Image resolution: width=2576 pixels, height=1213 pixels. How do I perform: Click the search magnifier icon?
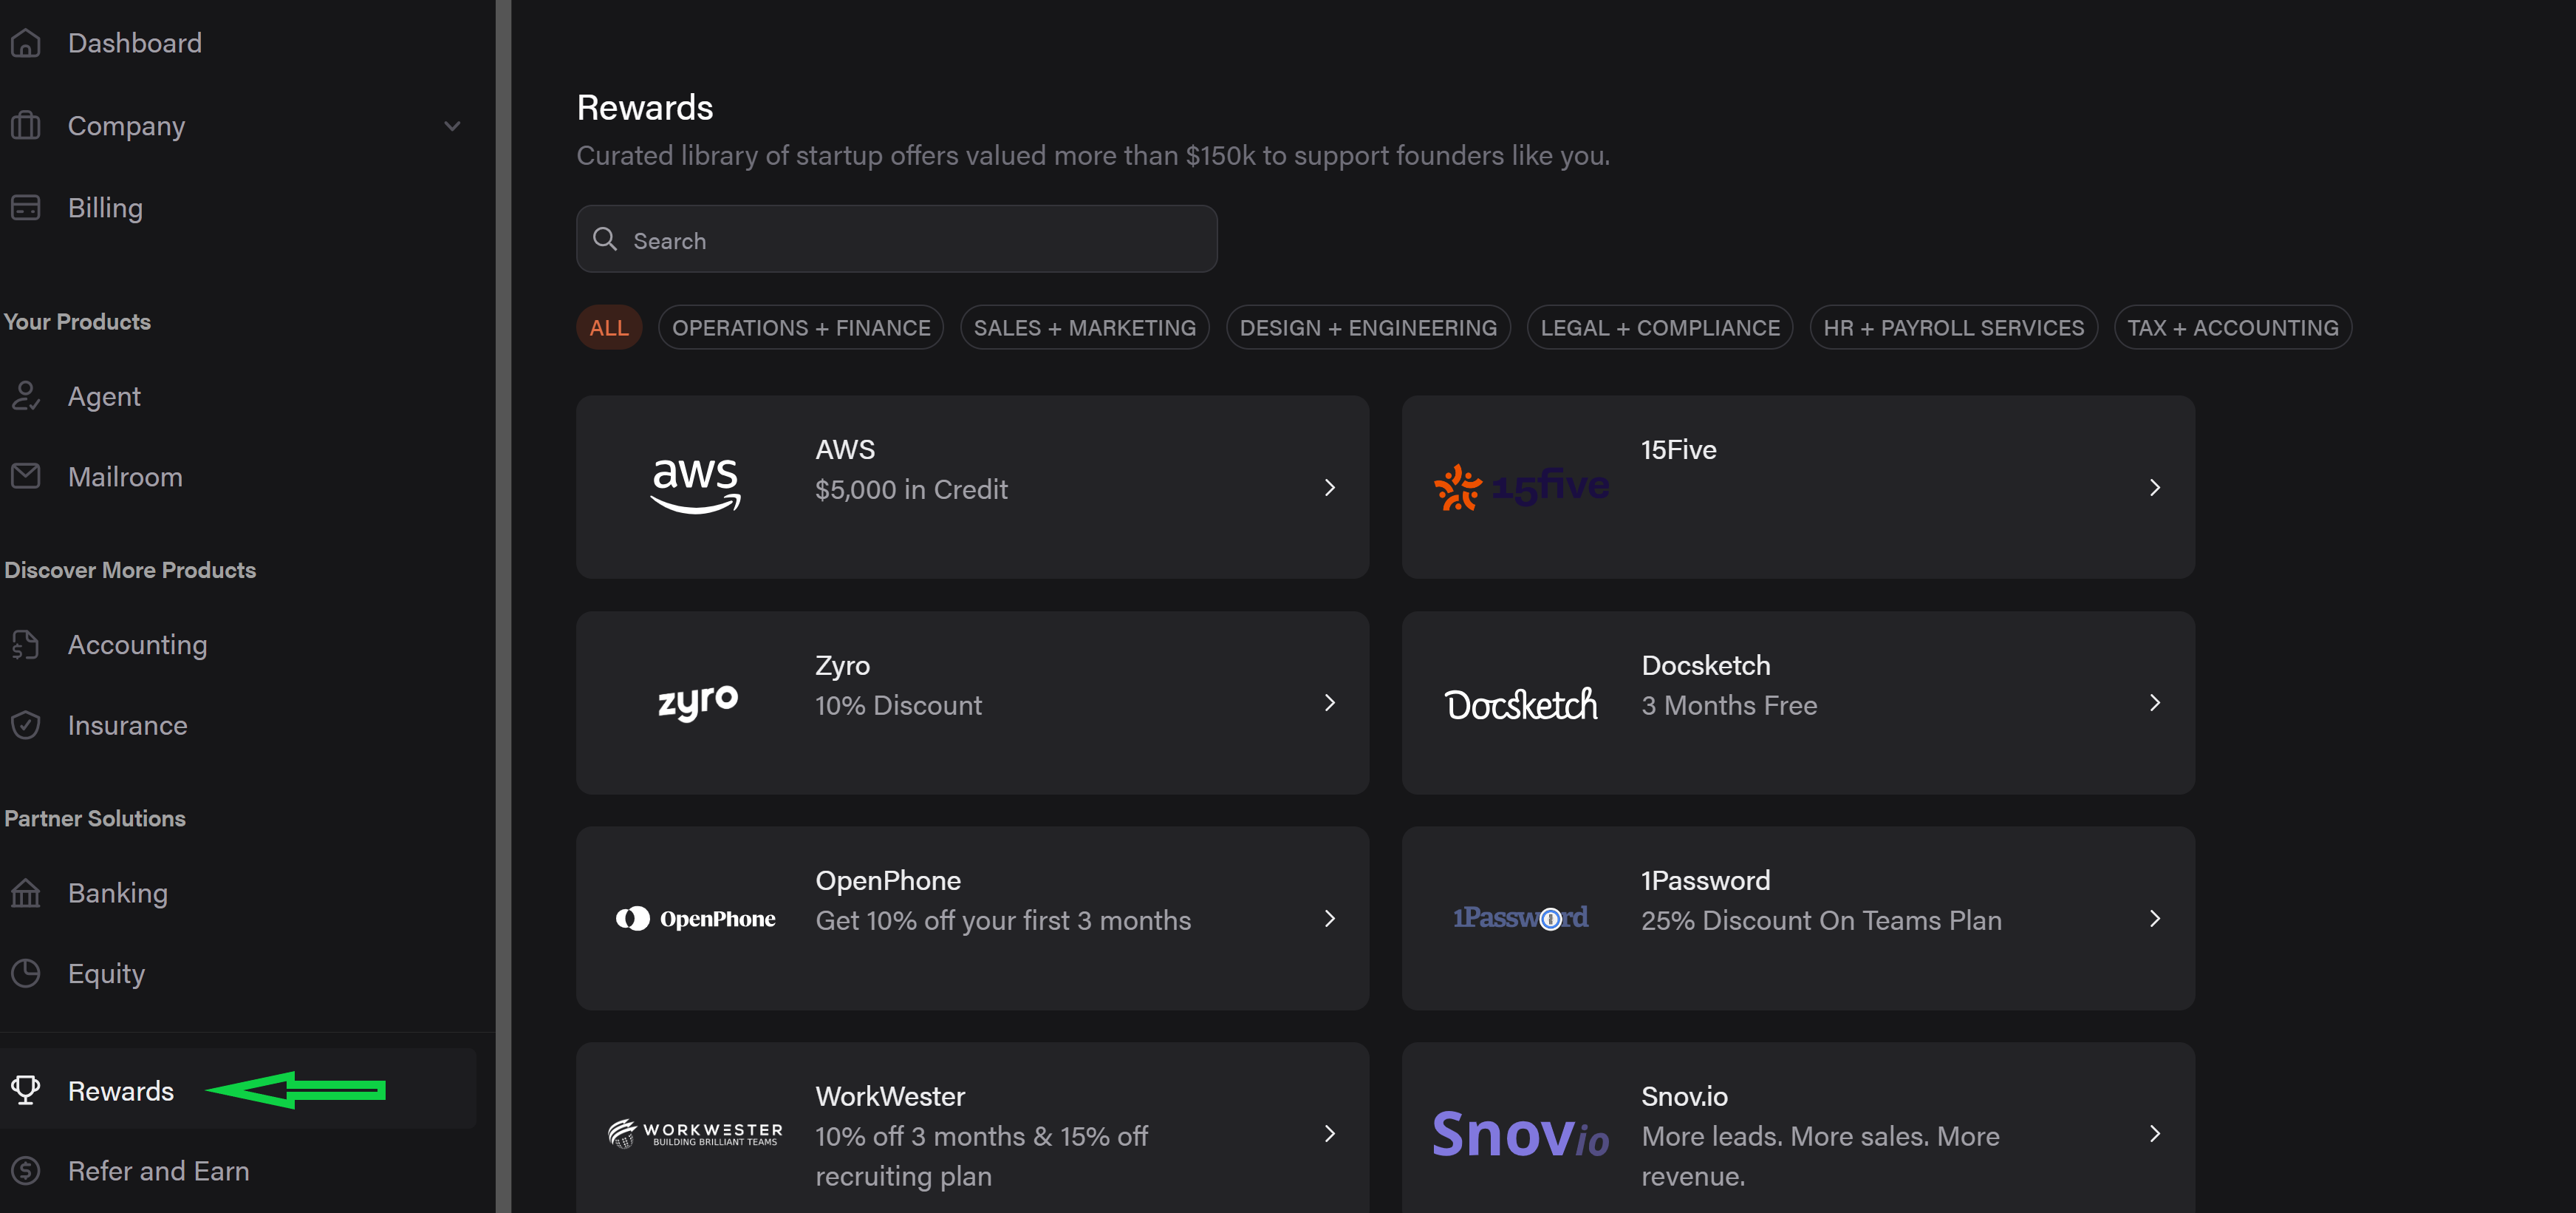tap(605, 239)
